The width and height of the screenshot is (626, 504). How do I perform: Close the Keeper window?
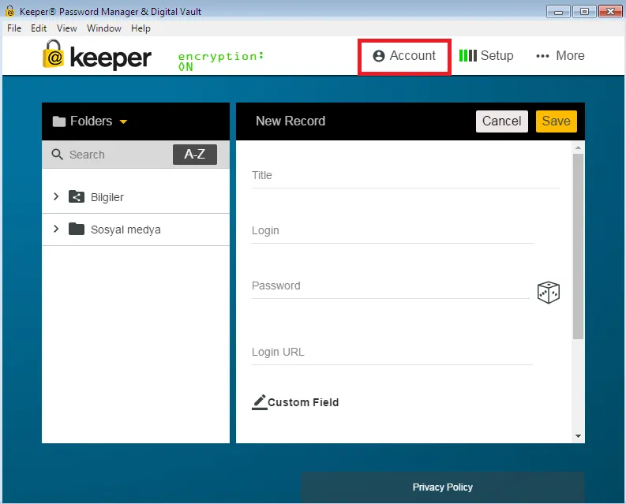610,12
